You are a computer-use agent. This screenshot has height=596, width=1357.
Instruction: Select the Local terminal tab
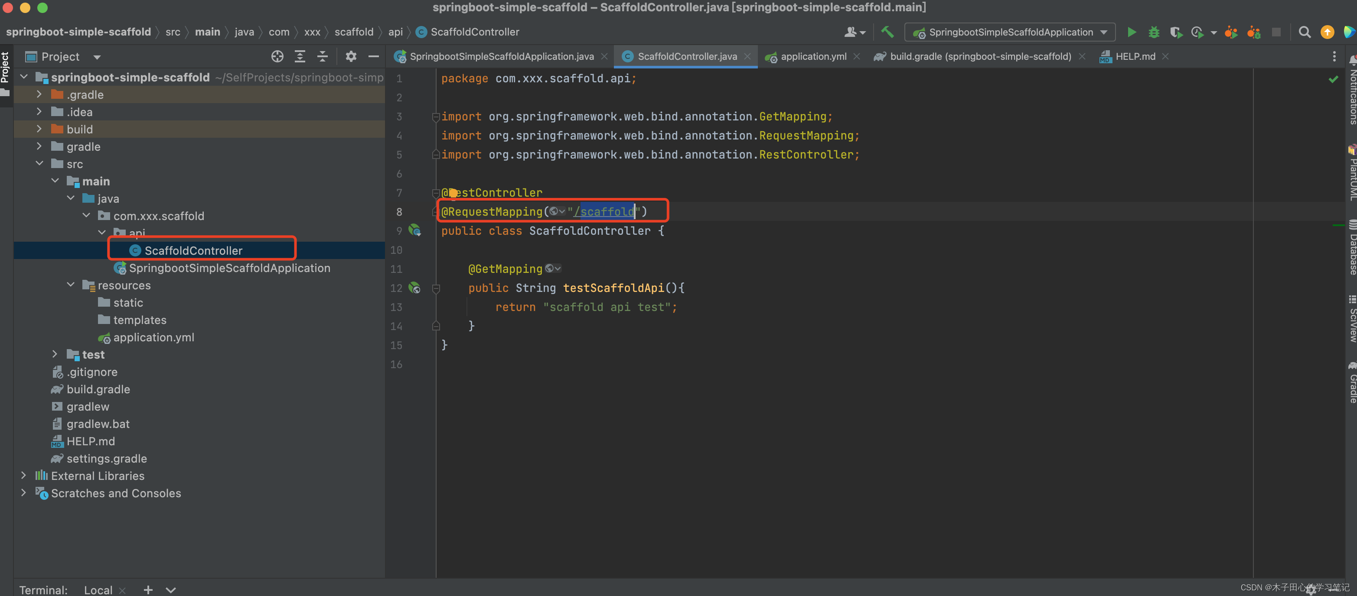point(98,590)
